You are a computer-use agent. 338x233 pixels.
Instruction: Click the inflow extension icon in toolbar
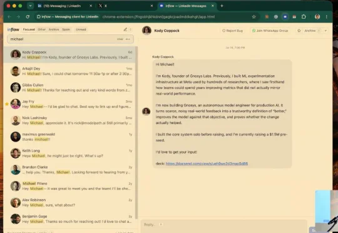coord(285,17)
